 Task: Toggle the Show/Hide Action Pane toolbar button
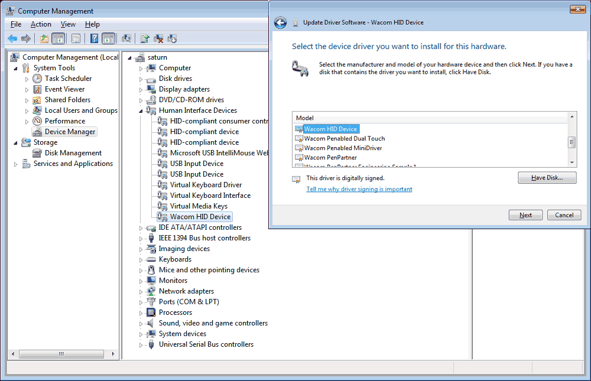point(109,38)
